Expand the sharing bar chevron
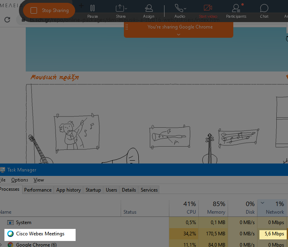 pyautogui.click(x=179, y=35)
